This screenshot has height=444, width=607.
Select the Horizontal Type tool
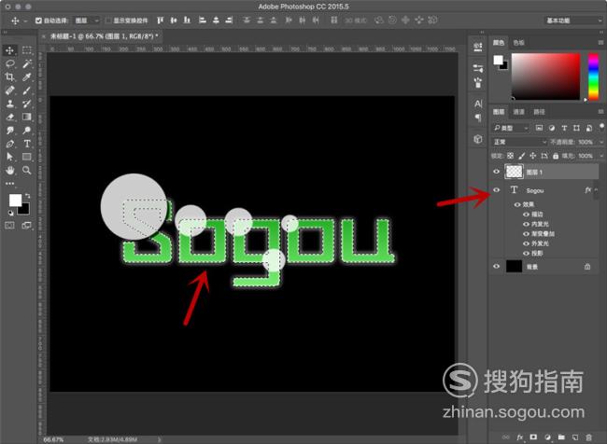click(x=27, y=144)
